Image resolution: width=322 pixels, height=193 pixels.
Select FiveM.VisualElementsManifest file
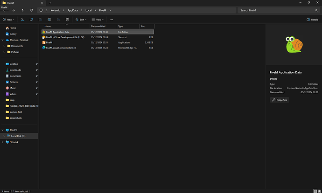(x=98, y=48)
